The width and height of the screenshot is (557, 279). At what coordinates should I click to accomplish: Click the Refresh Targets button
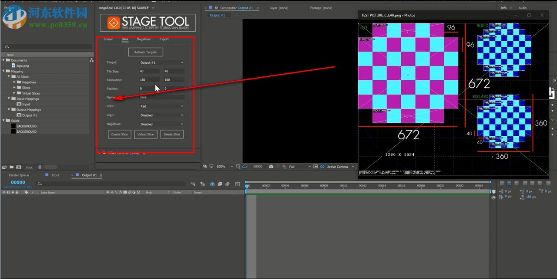tap(145, 52)
